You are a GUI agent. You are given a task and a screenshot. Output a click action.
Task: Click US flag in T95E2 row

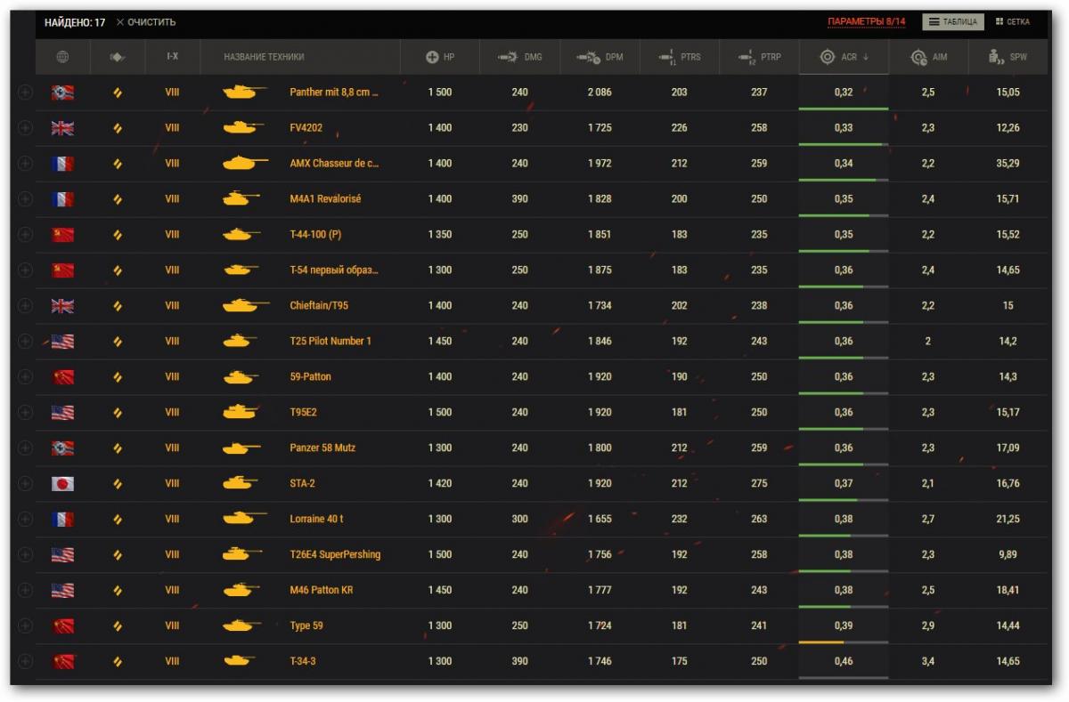62,413
